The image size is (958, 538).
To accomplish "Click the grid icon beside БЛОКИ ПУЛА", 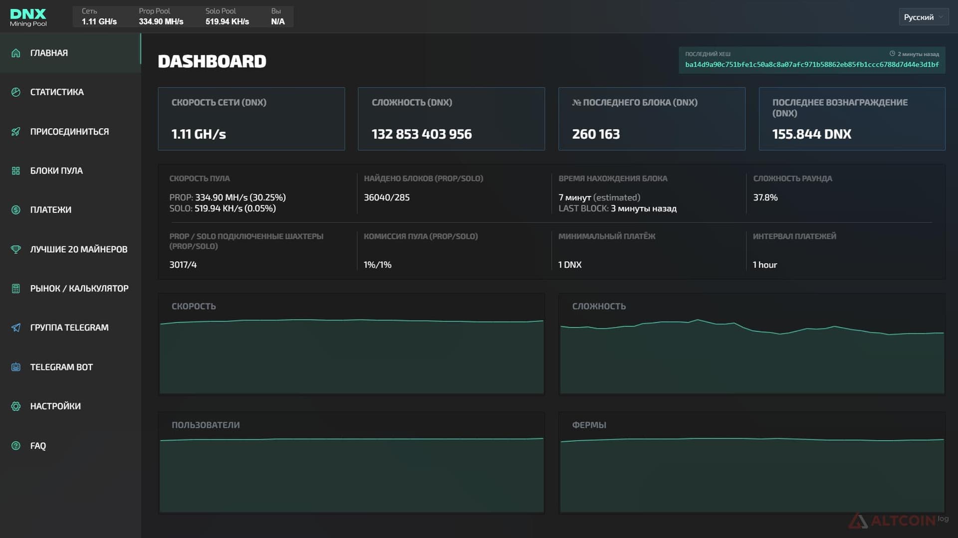I will coord(16,171).
